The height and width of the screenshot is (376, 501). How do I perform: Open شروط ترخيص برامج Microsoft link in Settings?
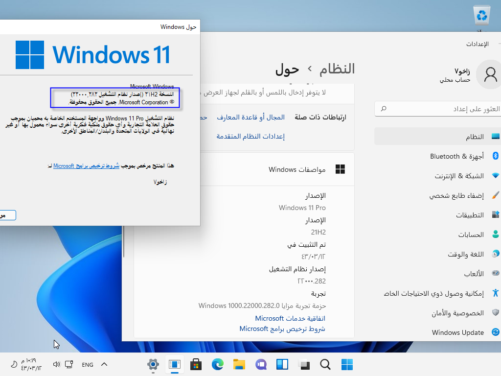tap(282, 329)
